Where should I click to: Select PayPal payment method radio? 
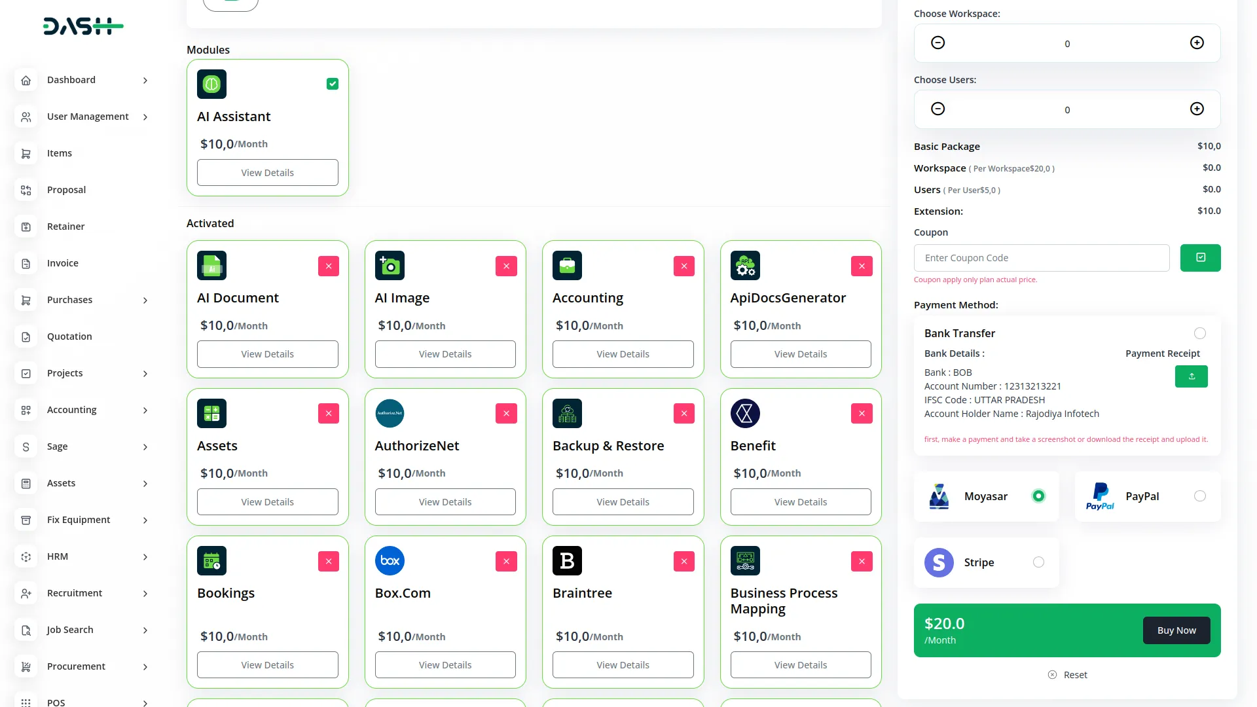1199,496
